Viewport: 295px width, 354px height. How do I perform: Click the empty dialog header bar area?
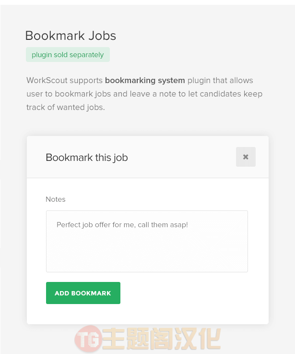coord(180,157)
